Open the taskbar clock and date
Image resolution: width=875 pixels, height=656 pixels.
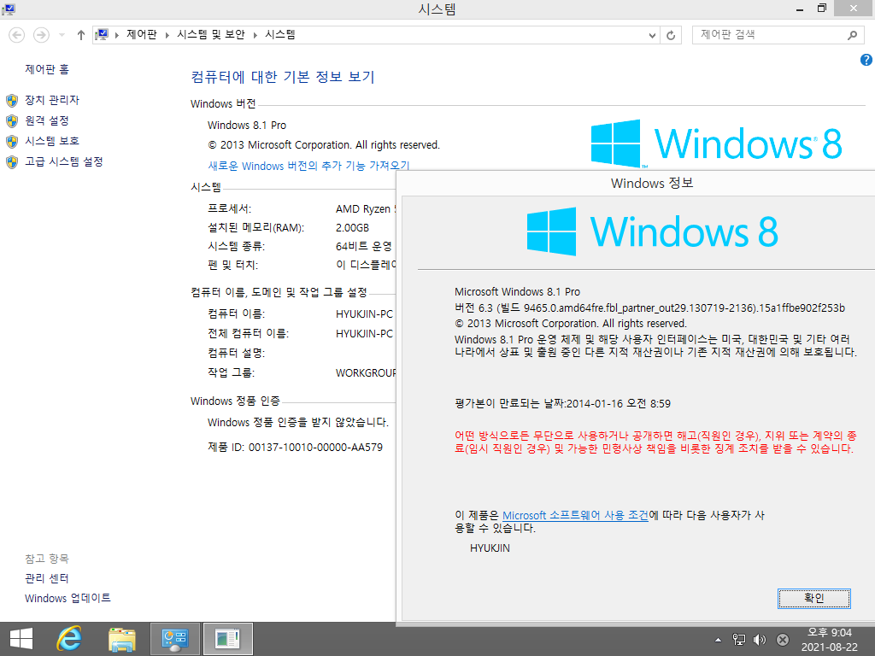pyautogui.click(x=830, y=640)
